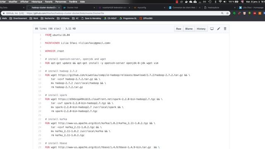Image resolution: width=265 pixels, height=149 pixels.
Task: Click the bookmark star in address bar
Action: [227, 13]
